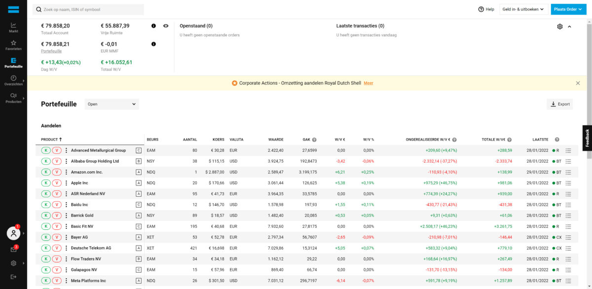
Task: Sort by the VALUTA column header
Action: (236, 140)
